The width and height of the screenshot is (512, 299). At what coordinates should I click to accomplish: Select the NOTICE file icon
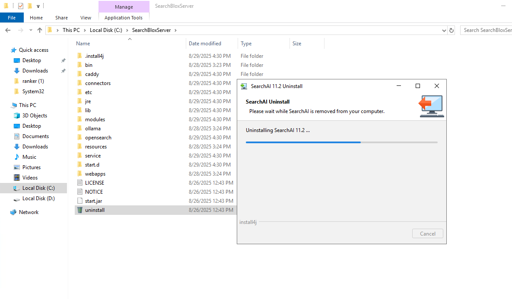(x=80, y=192)
